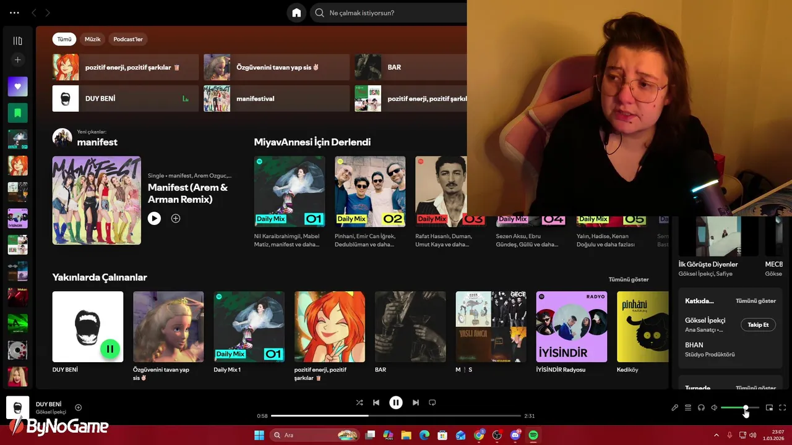This screenshot has width=792, height=445.
Task: Open the manifestival shortcut tile
Action: [277, 98]
